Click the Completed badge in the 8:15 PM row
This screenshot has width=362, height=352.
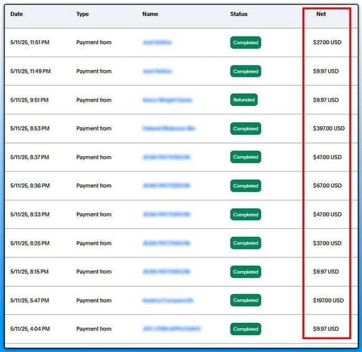[x=246, y=272]
